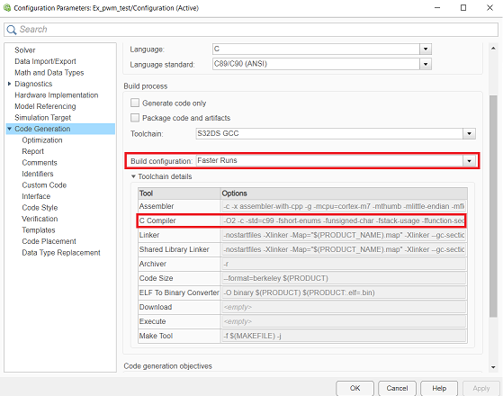The height and width of the screenshot is (396, 503).
Task: Click the Help button
Action: pos(439,388)
